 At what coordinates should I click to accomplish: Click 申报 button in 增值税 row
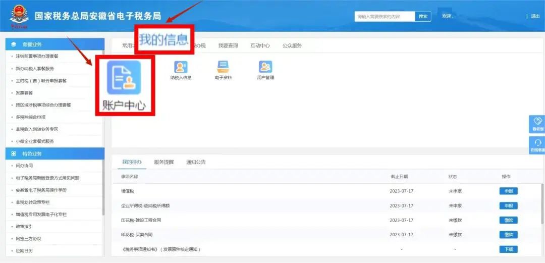(509, 191)
